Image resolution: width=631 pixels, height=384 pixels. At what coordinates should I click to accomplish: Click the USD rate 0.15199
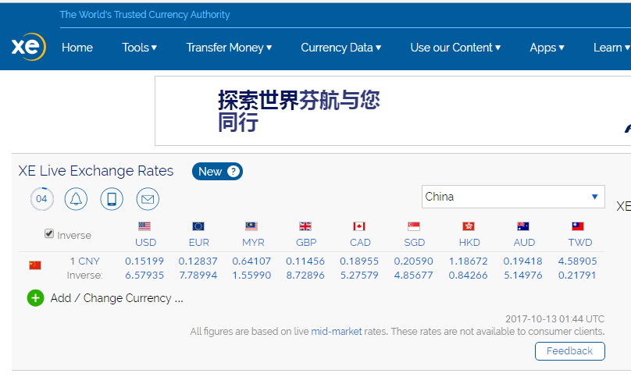coord(144,261)
